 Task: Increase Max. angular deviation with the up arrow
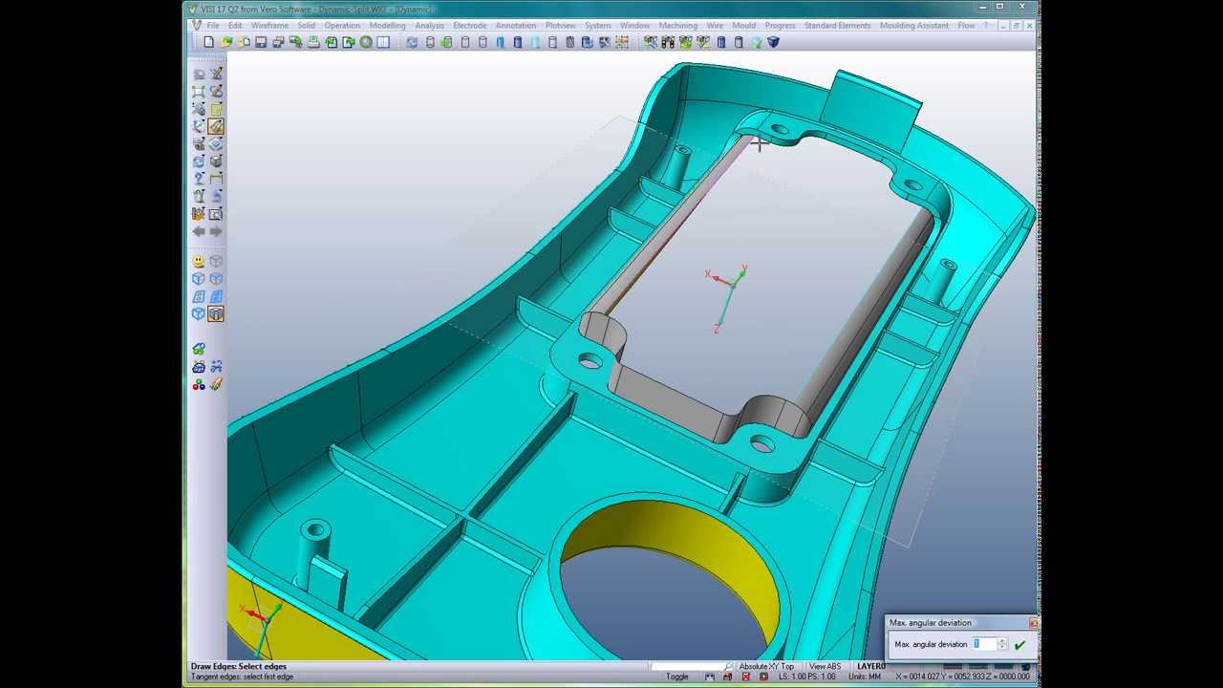[1001, 641]
